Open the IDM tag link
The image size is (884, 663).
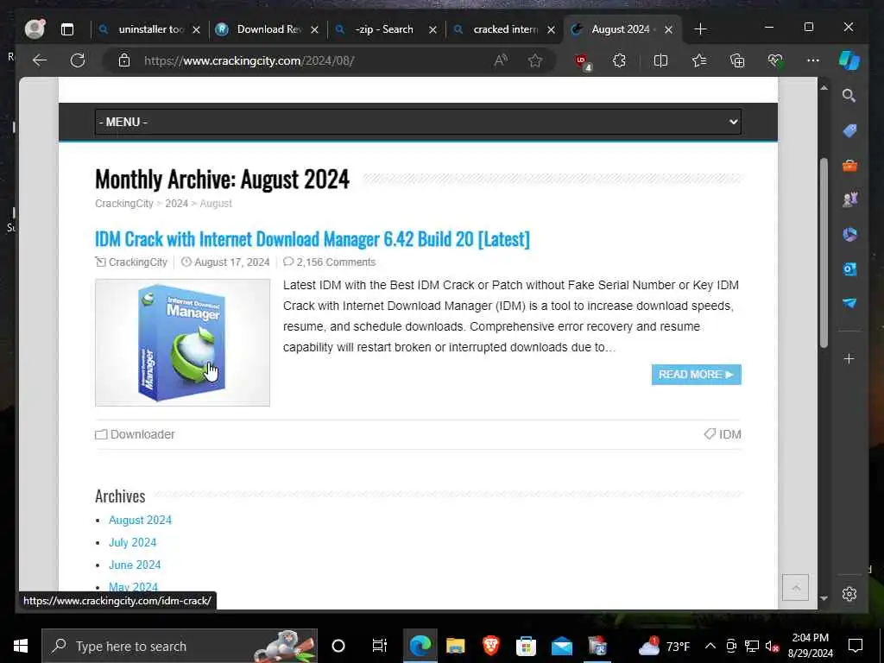[730, 434]
